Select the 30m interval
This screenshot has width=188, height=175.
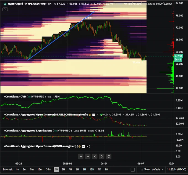coord(49,169)
